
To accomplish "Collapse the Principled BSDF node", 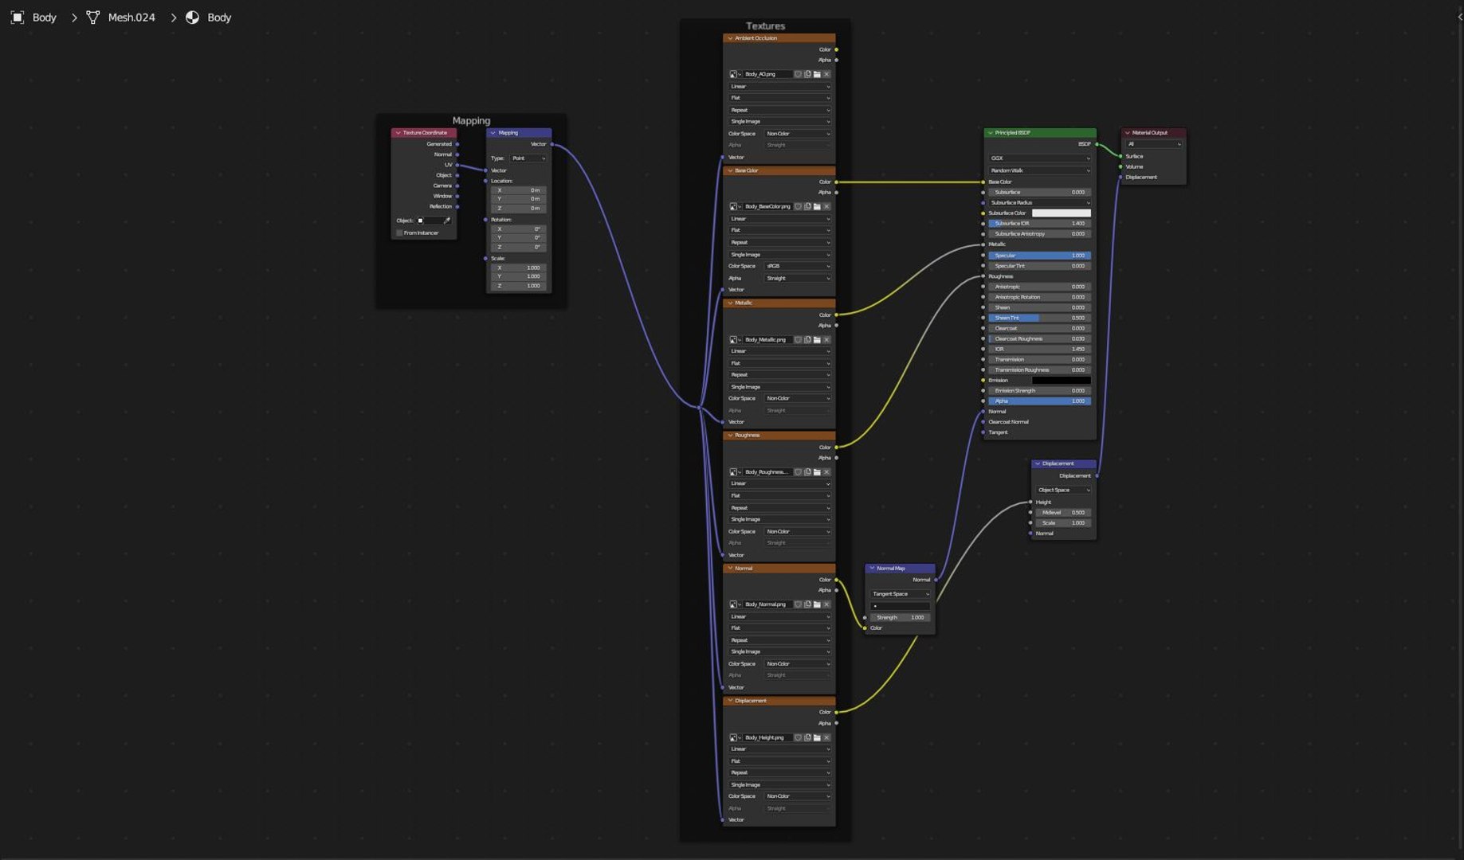I will (991, 133).
